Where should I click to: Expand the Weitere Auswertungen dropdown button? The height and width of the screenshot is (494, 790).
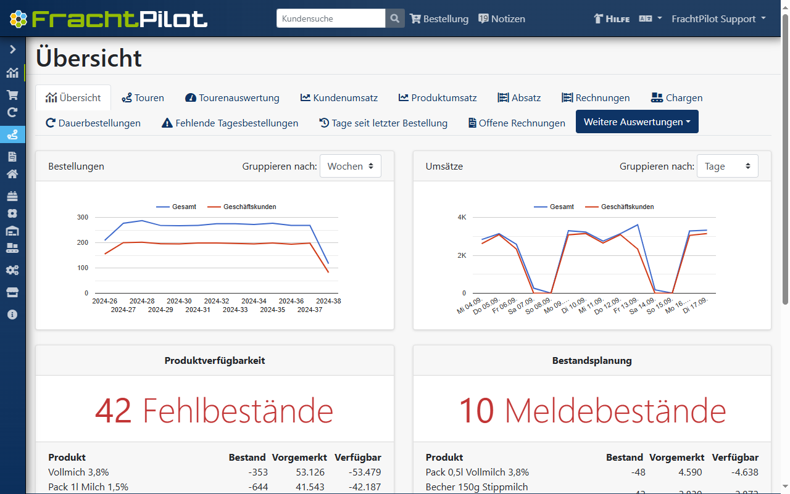click(637, 121)
